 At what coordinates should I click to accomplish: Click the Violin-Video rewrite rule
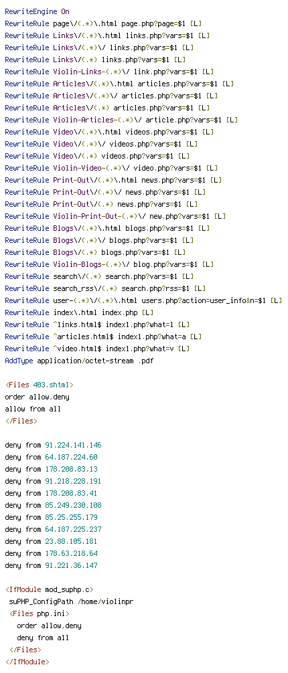(x=111, y=168)
